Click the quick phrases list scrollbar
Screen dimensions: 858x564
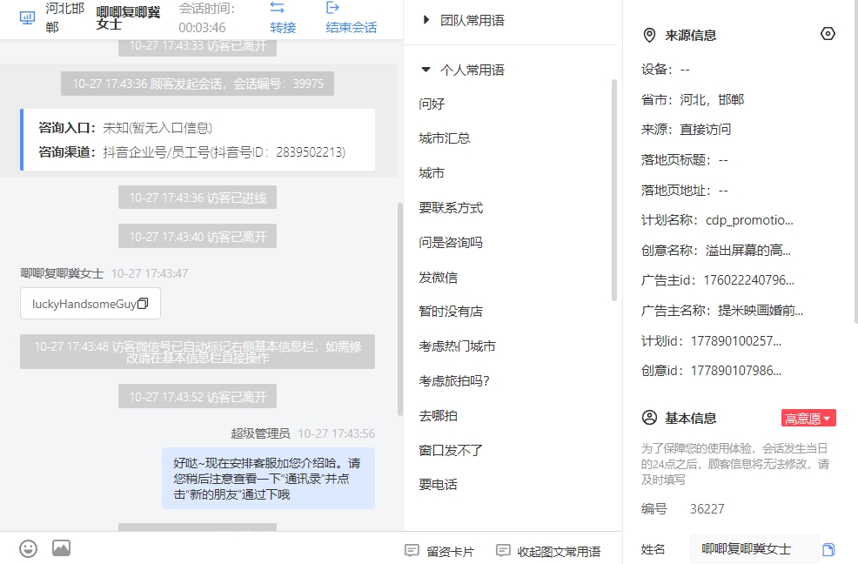pos(614,190)
